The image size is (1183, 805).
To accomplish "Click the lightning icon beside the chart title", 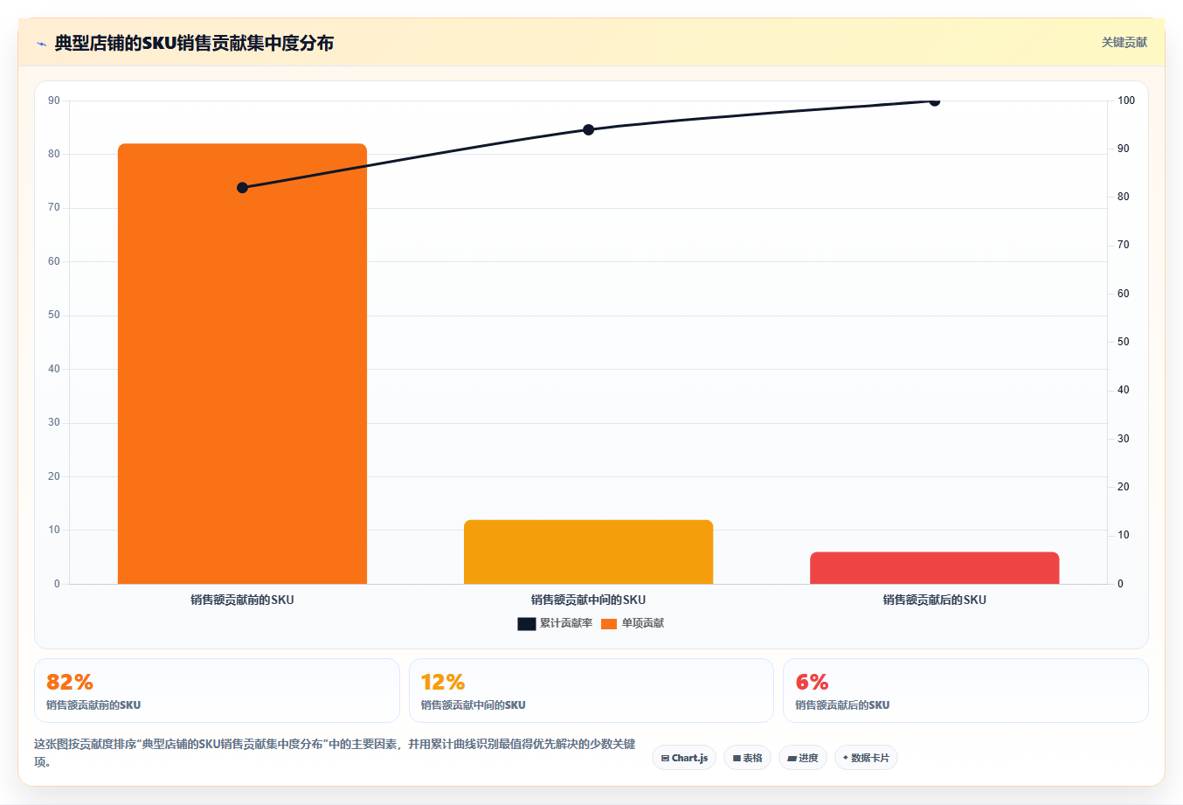I will tap(41, 44).
